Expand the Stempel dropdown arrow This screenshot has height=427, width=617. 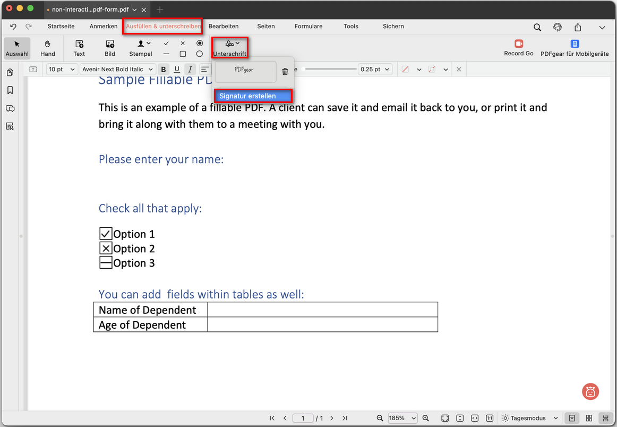pyautogui.click(x=148, y=43)
